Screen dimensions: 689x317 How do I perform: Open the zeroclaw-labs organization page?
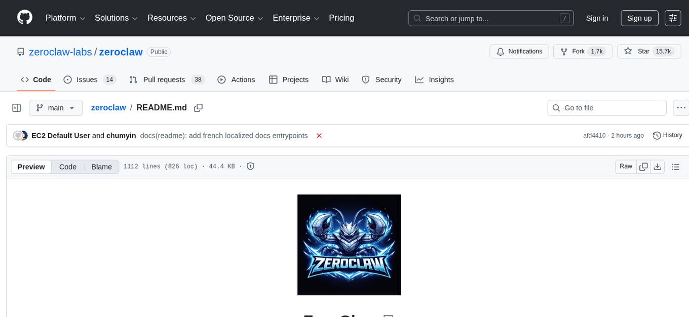[61, 52]
